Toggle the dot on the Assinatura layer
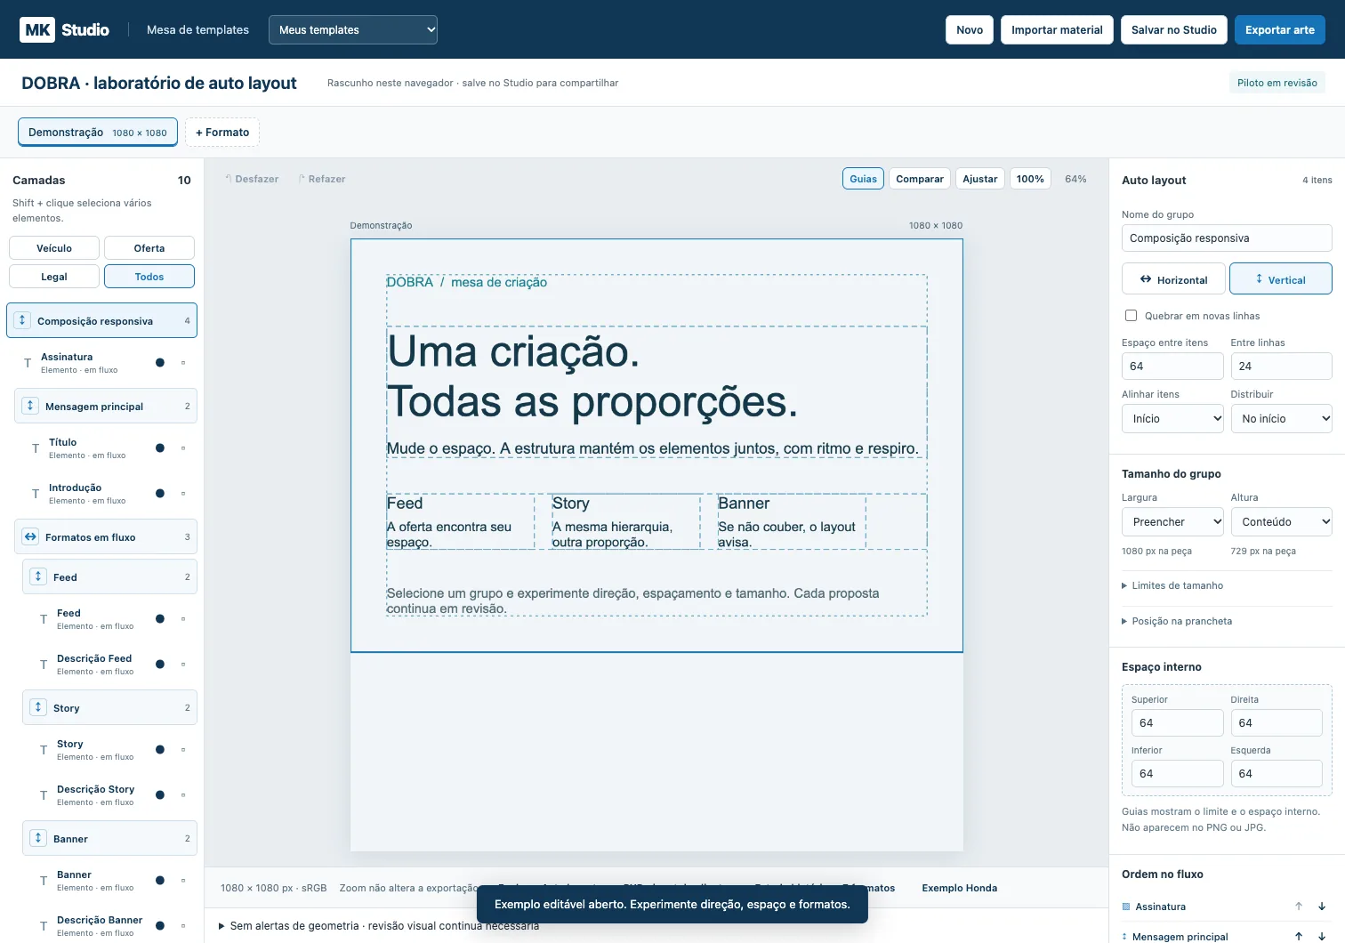The image size is (1345, 943). [160, 362]
